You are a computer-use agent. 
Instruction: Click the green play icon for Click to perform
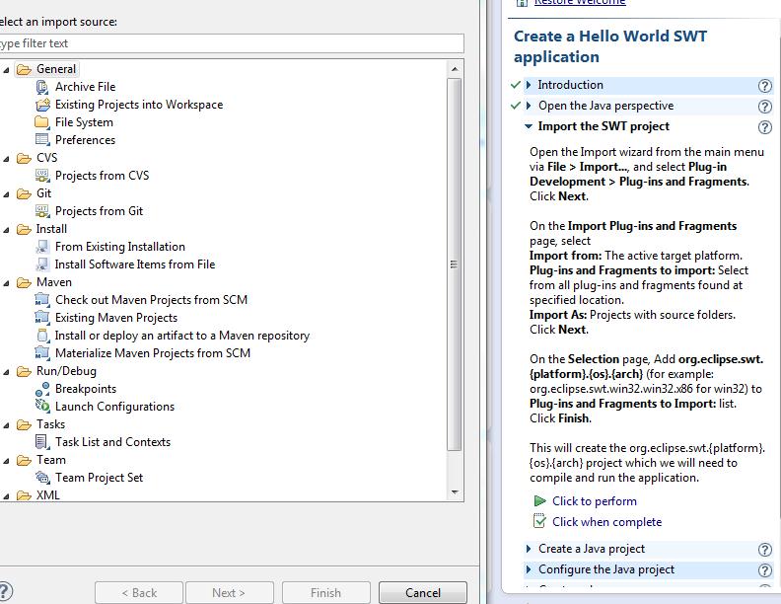(x=539, y=500)
